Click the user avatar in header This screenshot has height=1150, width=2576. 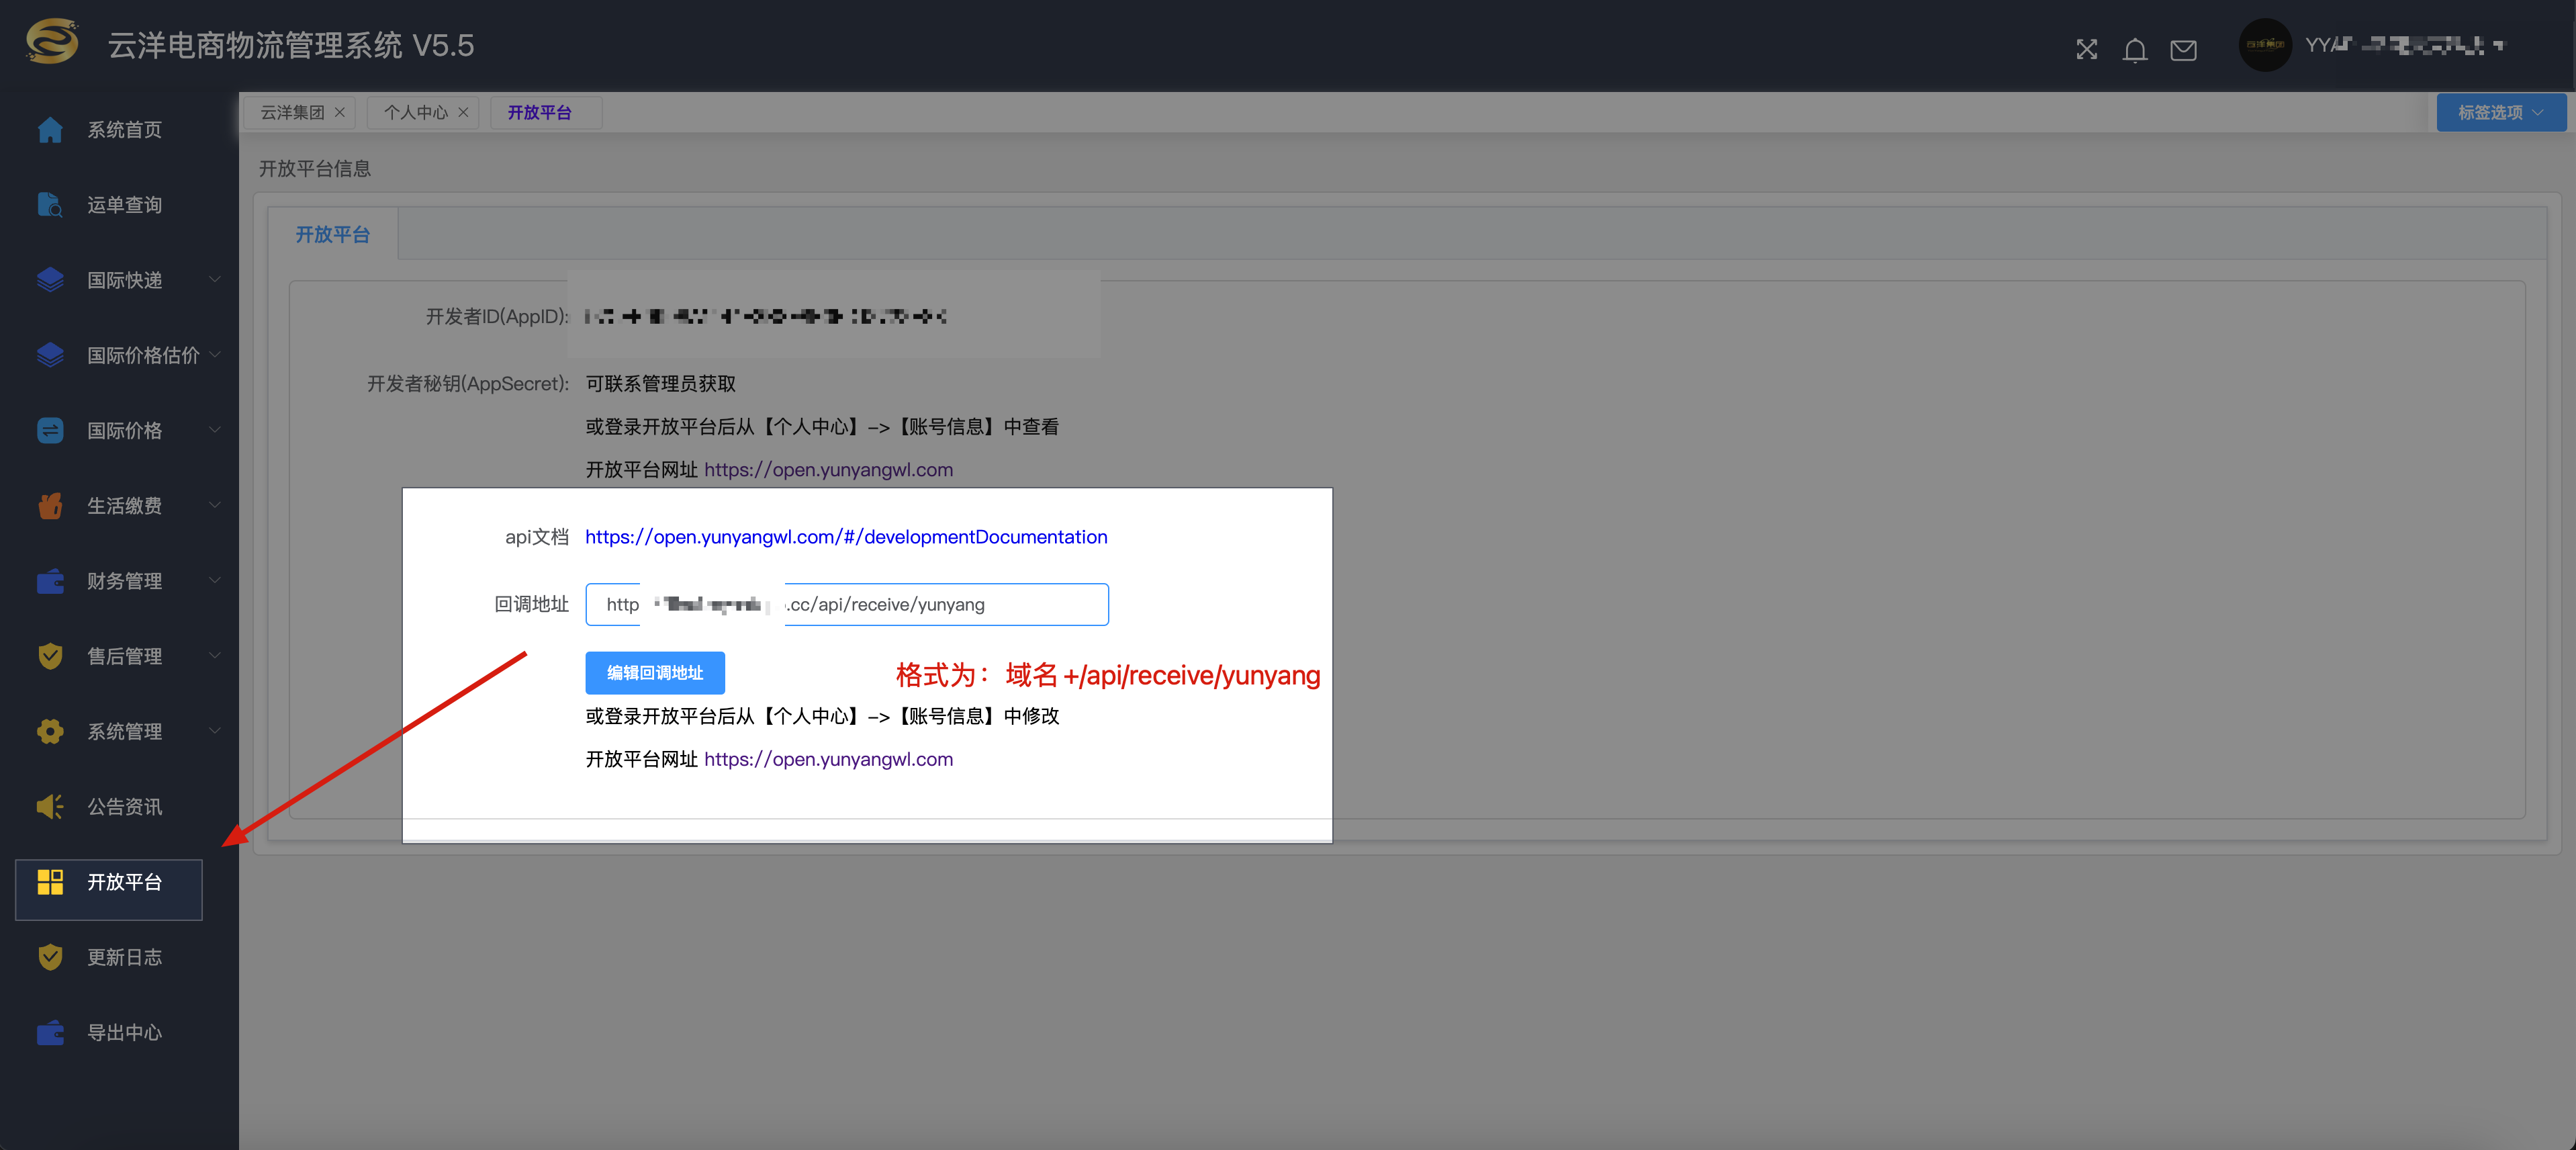coord(2265,45)
